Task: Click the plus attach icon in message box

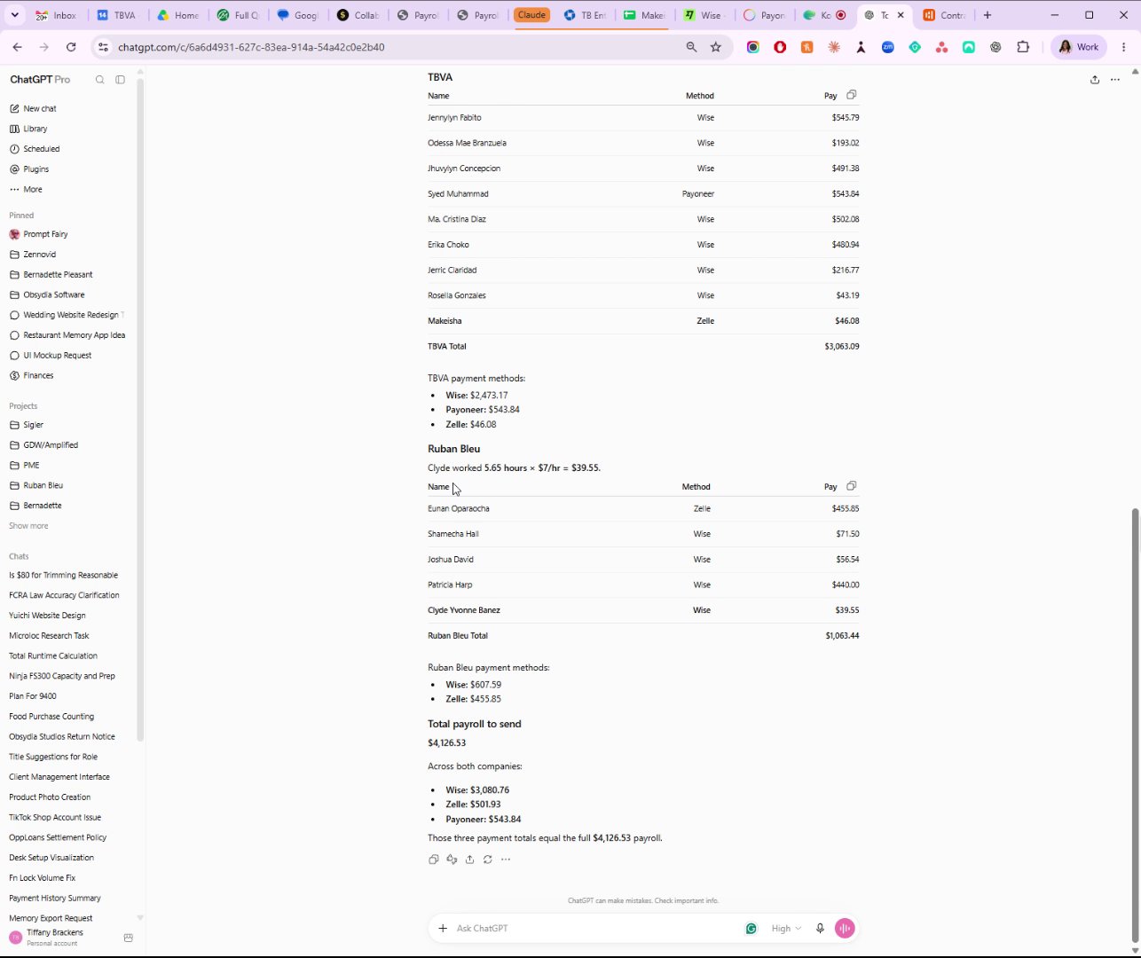Action: coord(443,929)
